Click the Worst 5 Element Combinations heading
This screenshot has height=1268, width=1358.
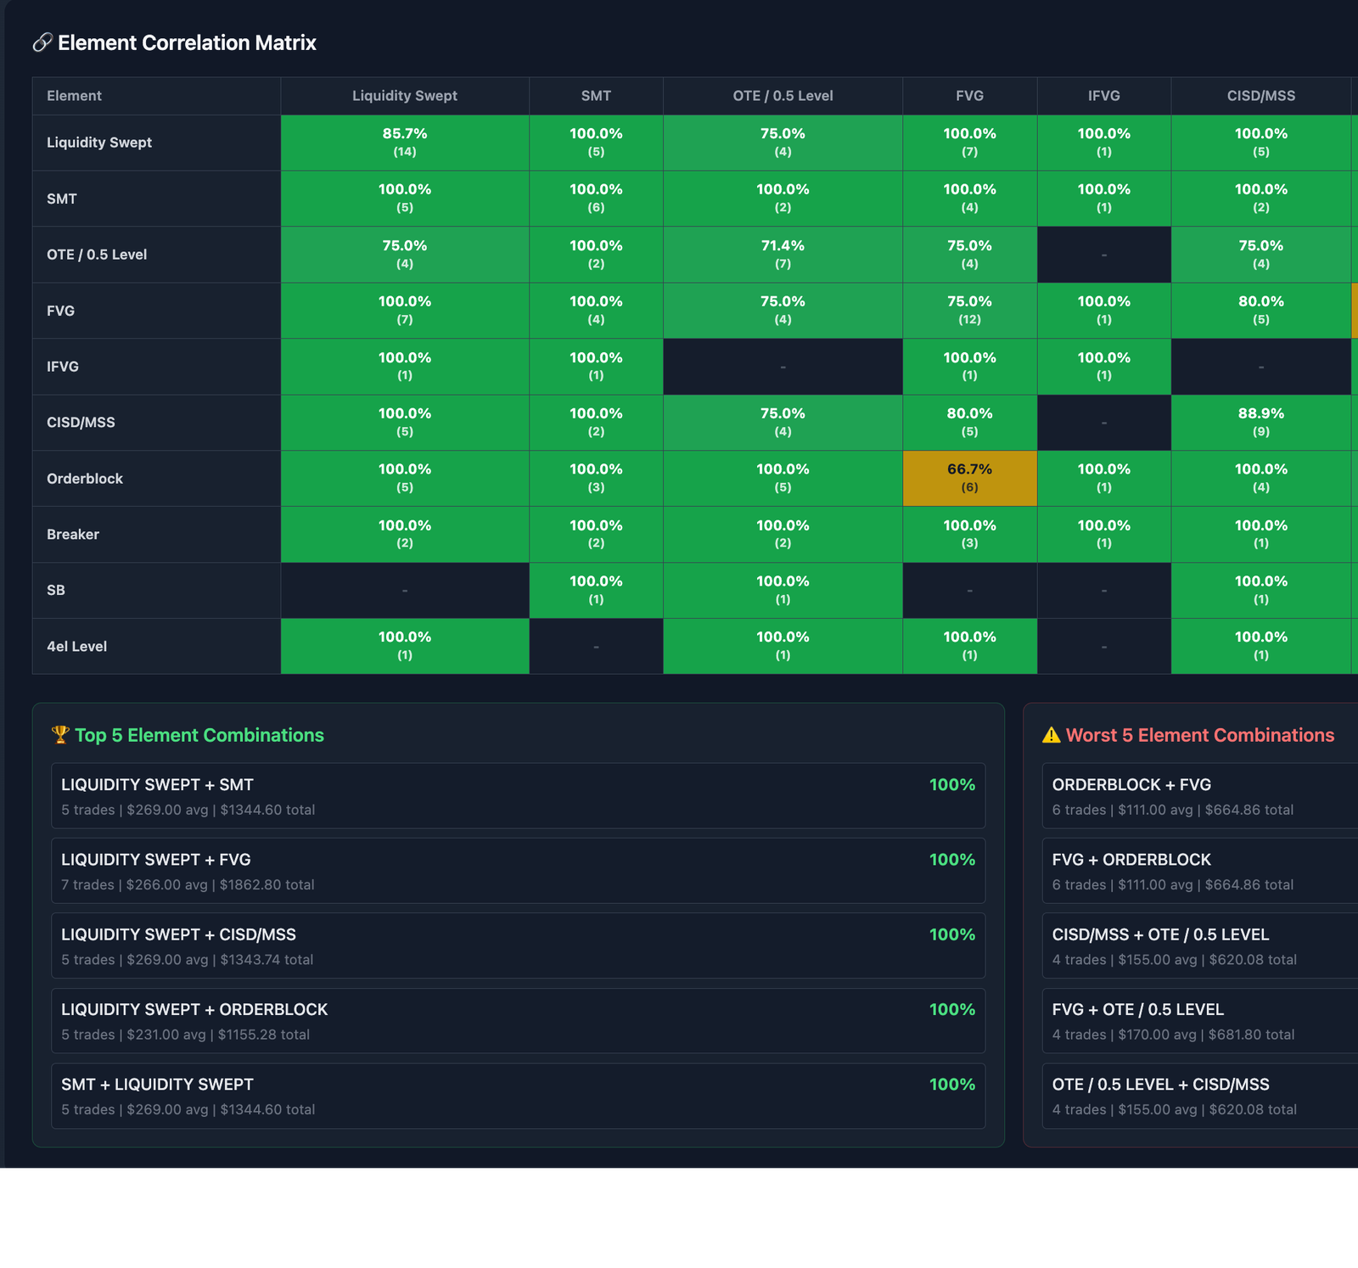tap(1200, 735)
